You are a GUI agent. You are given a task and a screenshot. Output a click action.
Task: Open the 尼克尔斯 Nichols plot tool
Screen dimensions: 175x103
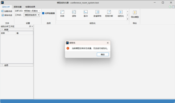109,14
